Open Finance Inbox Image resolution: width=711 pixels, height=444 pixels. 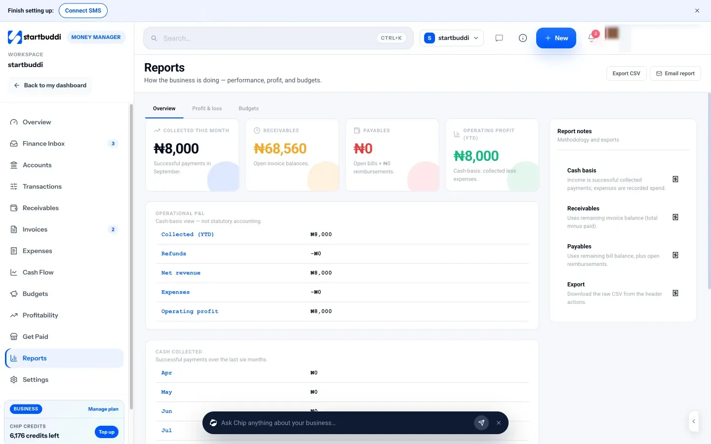click(x=64, y=144)
